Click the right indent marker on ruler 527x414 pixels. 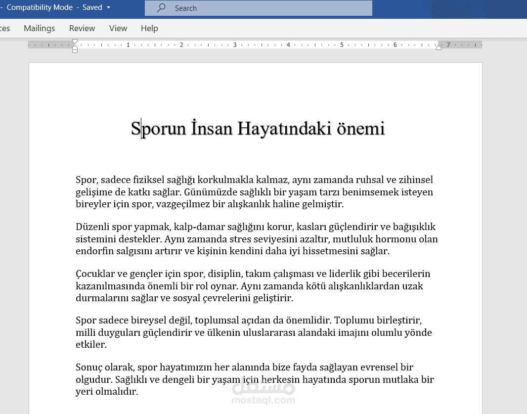click(x=439, y=47)
